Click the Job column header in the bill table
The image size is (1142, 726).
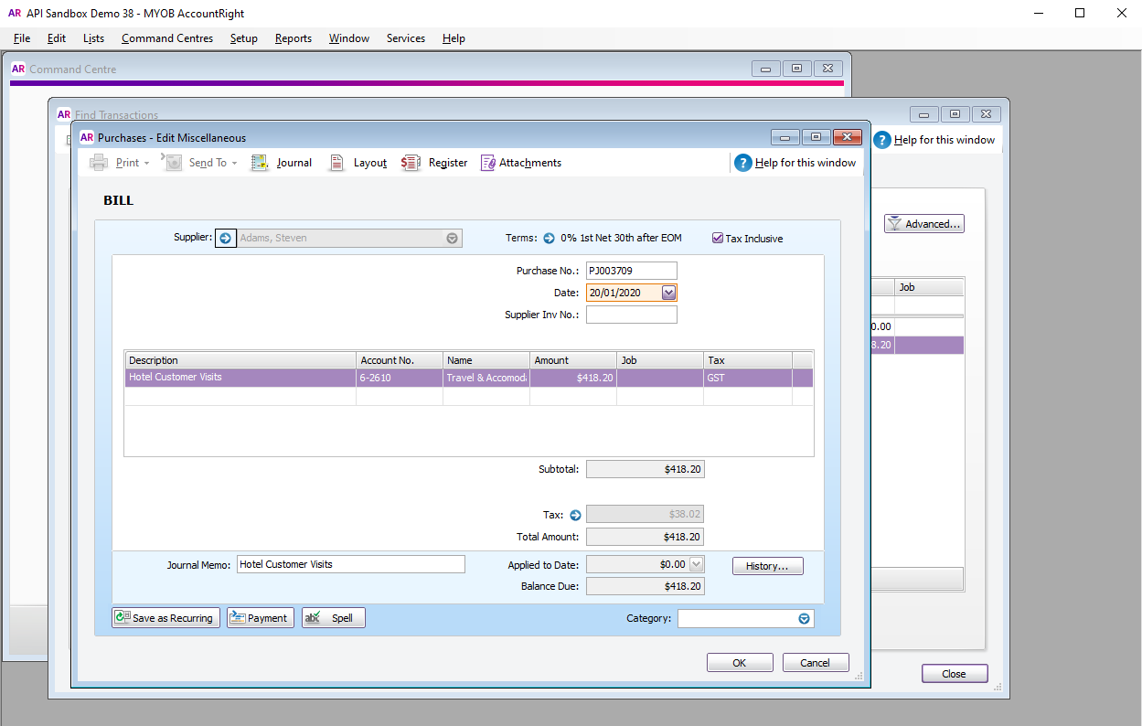coord(660,360)
